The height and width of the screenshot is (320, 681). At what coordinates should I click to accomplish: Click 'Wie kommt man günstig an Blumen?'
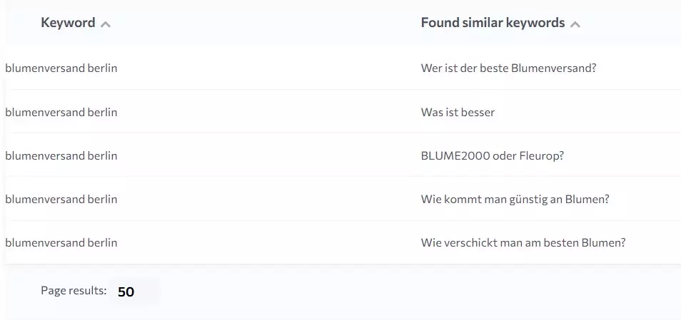point(515,199)
